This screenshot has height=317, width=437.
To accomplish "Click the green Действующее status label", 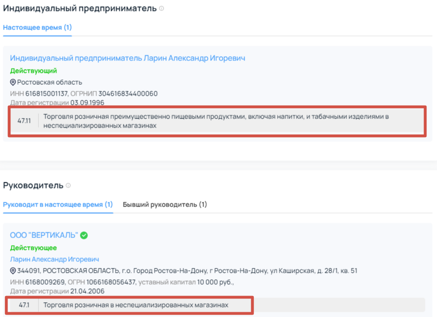I will click(x=33, y=248).
